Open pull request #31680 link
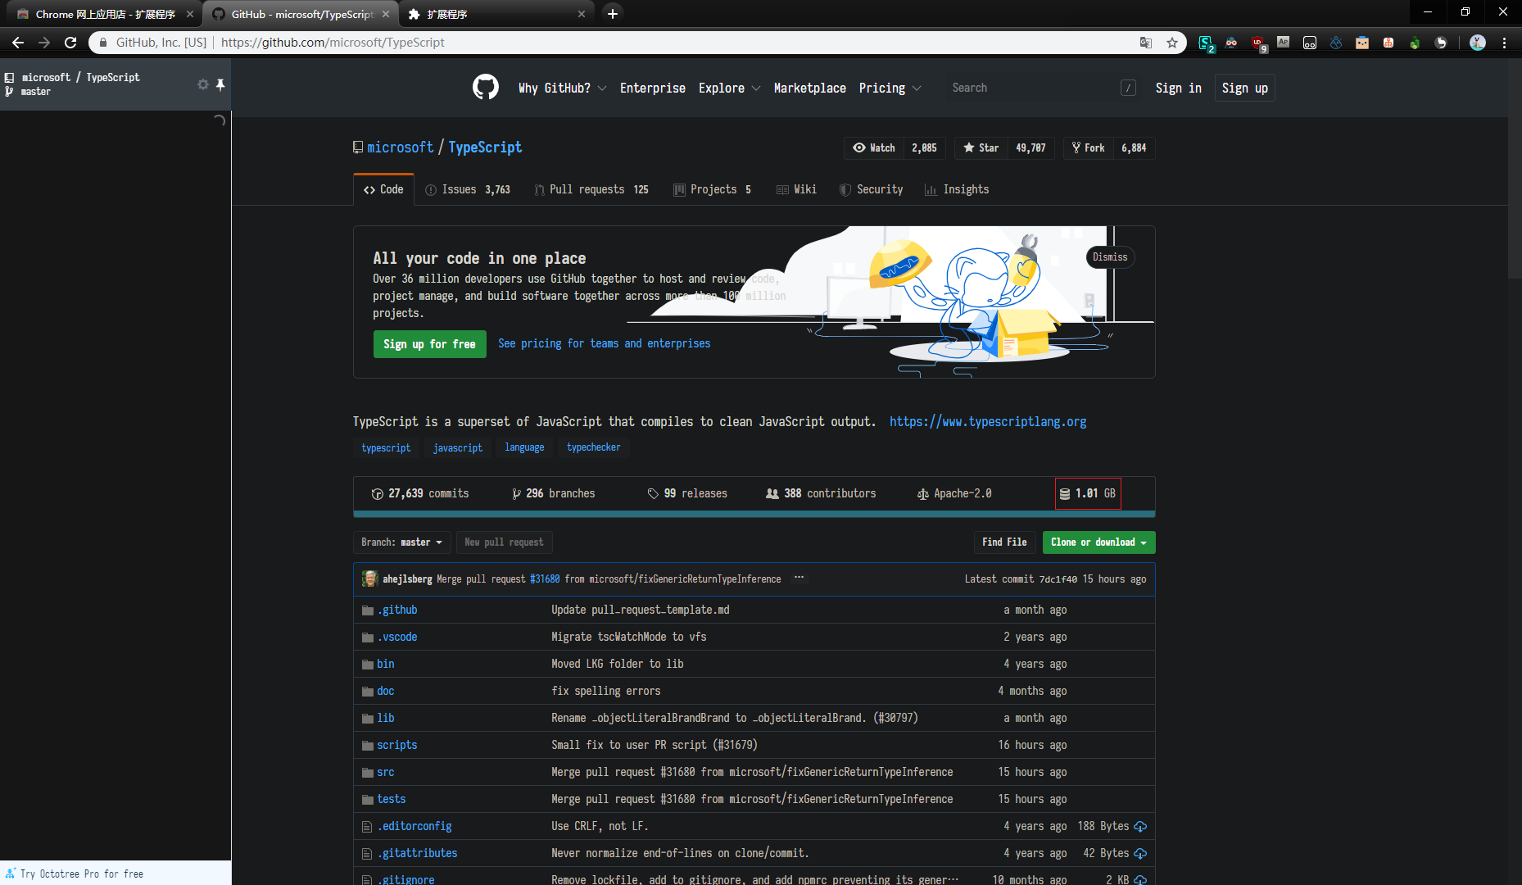 [x=545, y=579]
